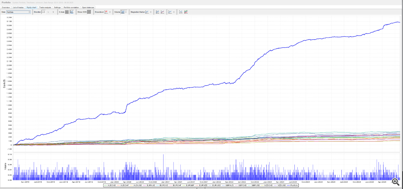Click the magnifier zoom icon at bottom right
Viewport: 403px width, 189px height.
(x=395, y=182)
